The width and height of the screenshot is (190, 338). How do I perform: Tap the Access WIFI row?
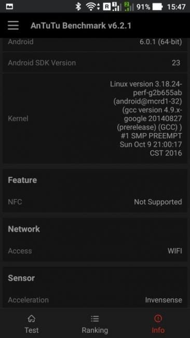point(95,251)
